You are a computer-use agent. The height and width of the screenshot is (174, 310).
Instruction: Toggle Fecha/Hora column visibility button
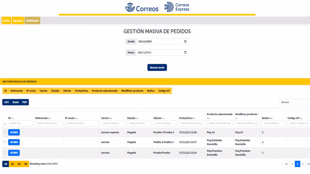(81, 91)
